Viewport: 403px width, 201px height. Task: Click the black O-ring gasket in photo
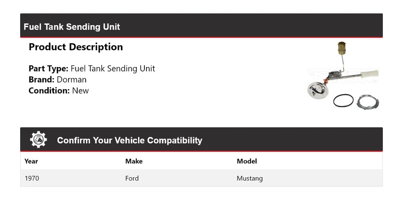coord(343,101)
